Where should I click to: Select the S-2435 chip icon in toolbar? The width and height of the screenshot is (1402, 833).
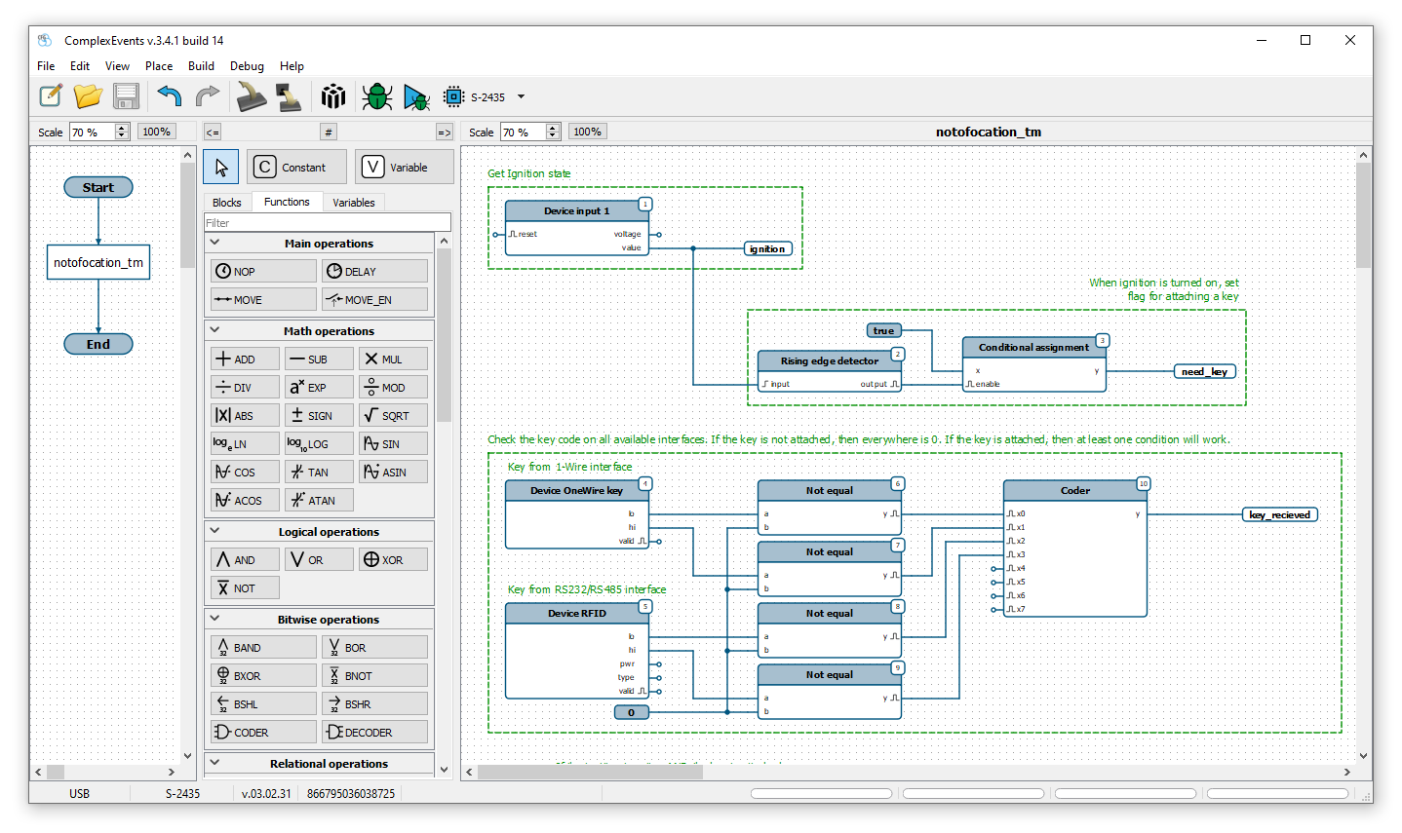pyautogui.click(x=453, y=96)
